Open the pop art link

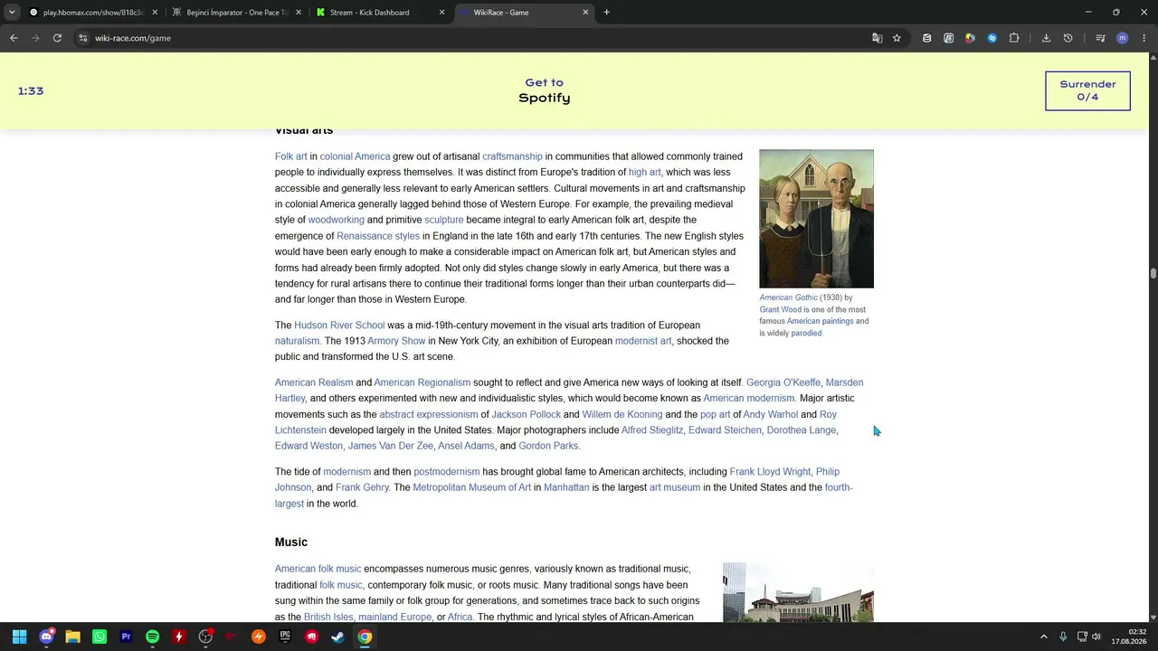pyautogui.click(x=715, y=414)
